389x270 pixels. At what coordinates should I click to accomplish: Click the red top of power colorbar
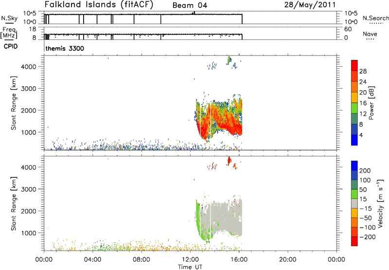354,65
